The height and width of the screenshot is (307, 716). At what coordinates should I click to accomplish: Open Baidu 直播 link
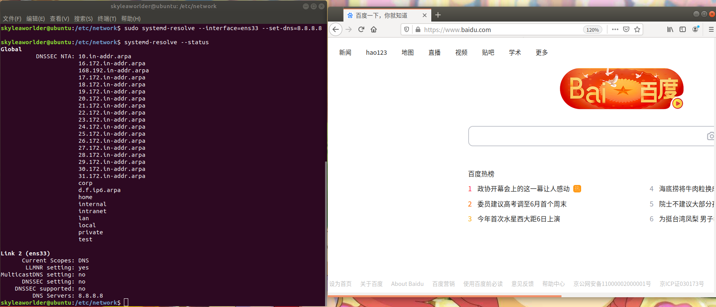[434, 52]
